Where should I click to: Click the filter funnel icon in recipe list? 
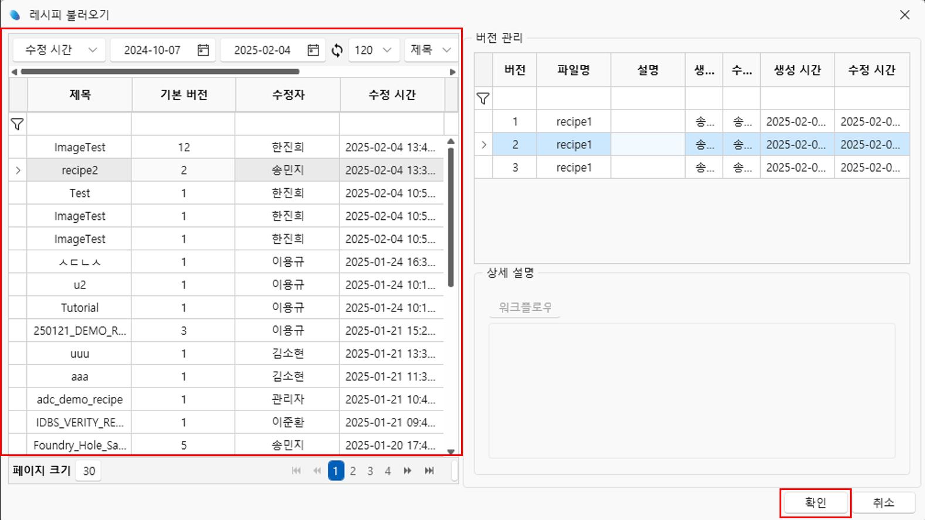pyautogui.click(x=18, y=124)
